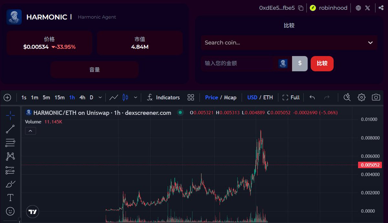Screen dimensions: 388x223
Task: Redo the chart action
Action: pos(327,98)
